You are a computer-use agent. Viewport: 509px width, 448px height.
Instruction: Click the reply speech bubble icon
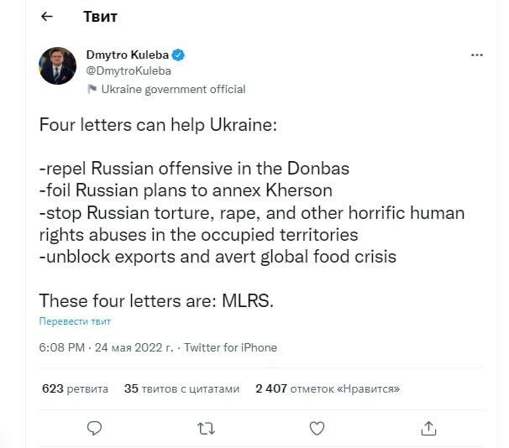pos(95,428)
